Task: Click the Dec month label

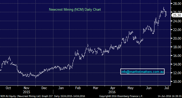Action: point(44,88)
